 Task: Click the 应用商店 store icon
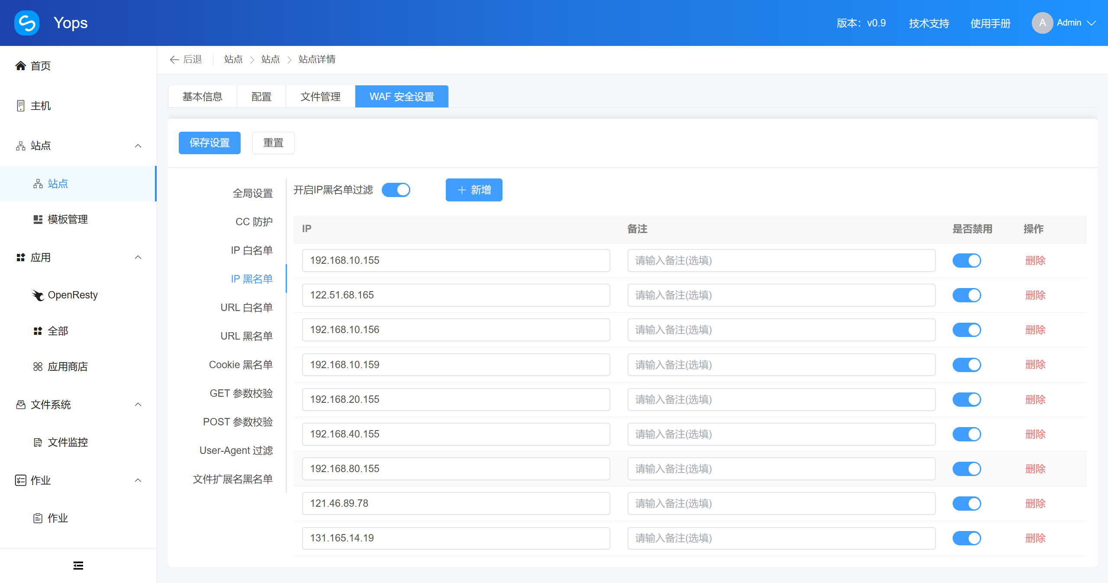pyautogui.click(x=38, y=367)
